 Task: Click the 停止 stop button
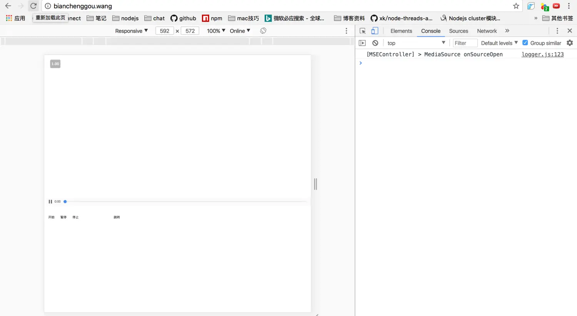click(75, 217)
